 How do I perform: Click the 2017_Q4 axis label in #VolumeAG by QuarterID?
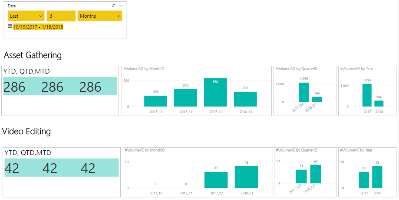pyautogui.click(x=298, y=108)
